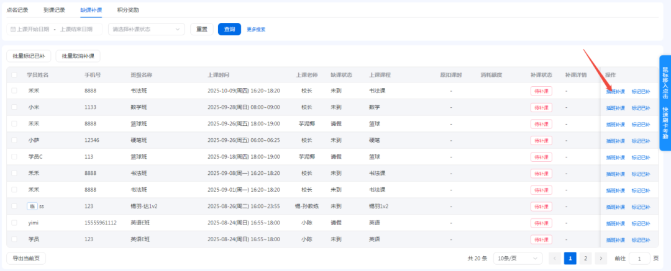Toggle the select-all checkbox in table header
The width and height of the screenshot is (671, 271).
15,75
